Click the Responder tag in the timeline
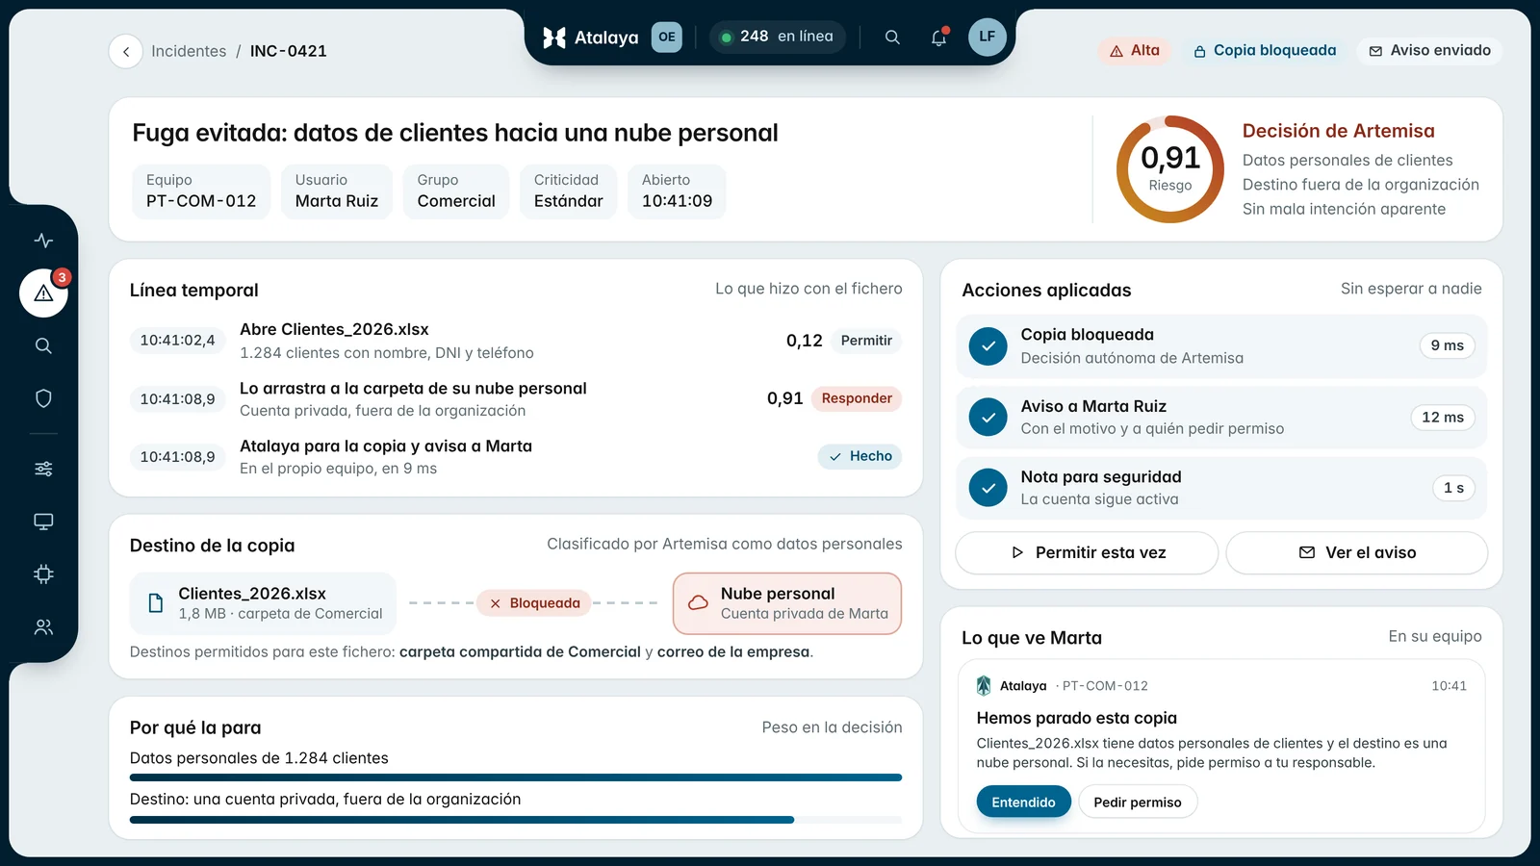This screenshot has width=1540, height=866. coord(857,398)
